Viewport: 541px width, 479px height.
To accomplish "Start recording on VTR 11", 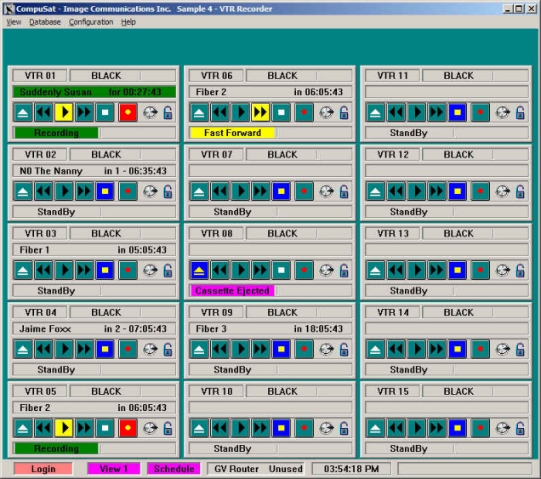I will (481, 112).
